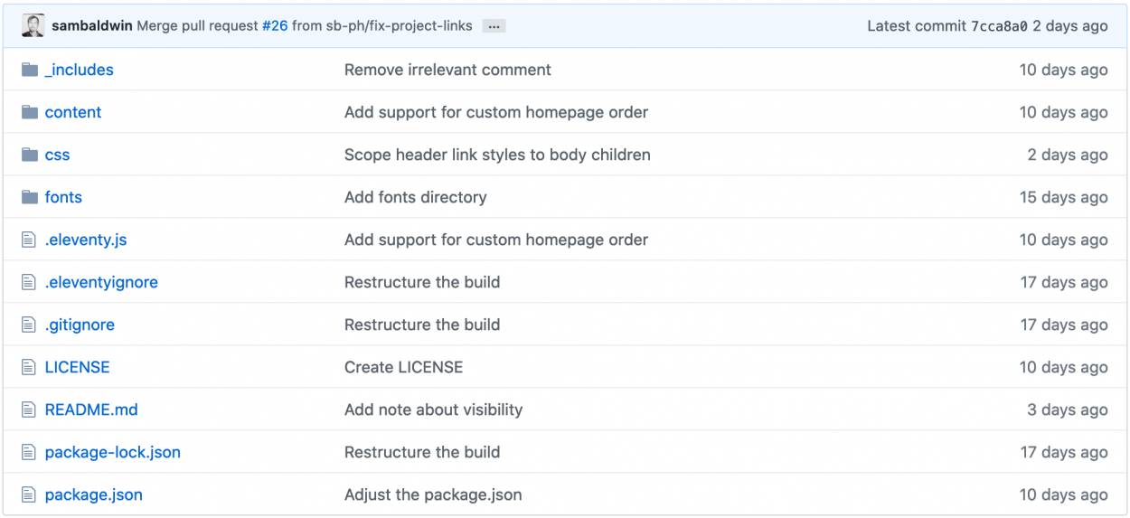
Task: Click the content folder icon
Action: 30,112
